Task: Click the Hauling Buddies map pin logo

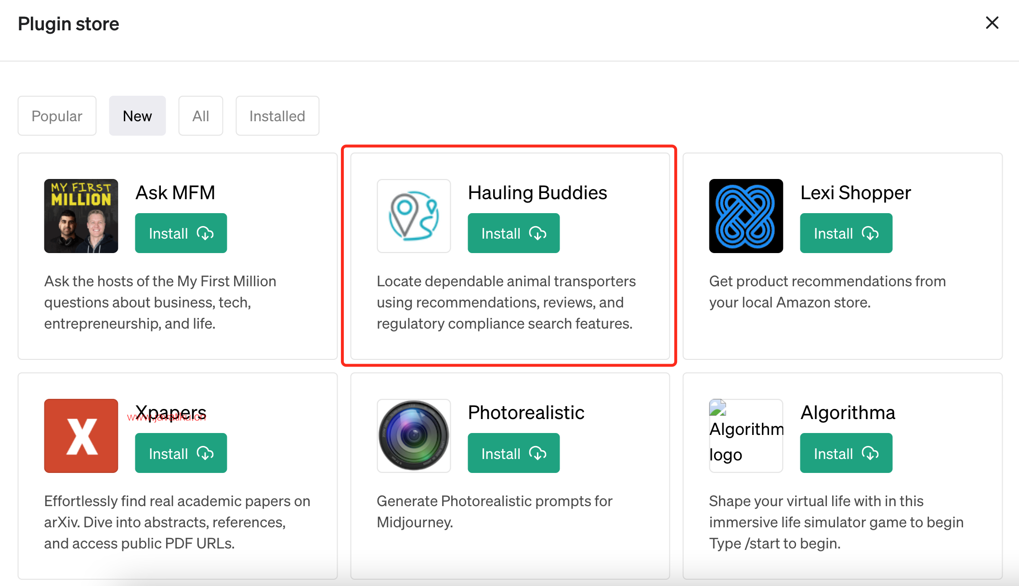Action: point(414,216)
